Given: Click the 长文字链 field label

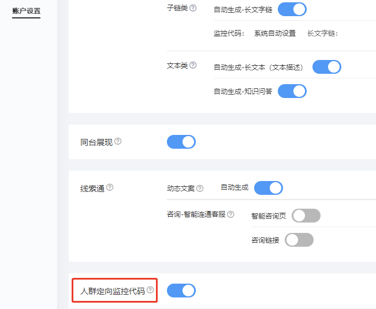Looking at the screenshot, I should coord(322,33).
